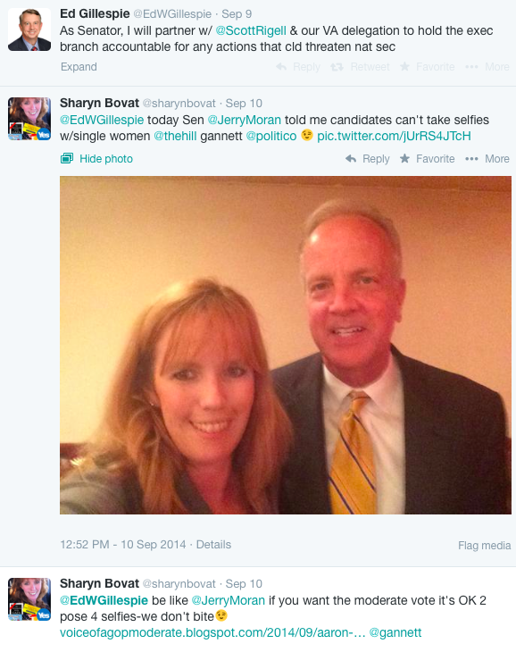Toggle Hide photo on the selfie tweet

(x=106, y=159)
